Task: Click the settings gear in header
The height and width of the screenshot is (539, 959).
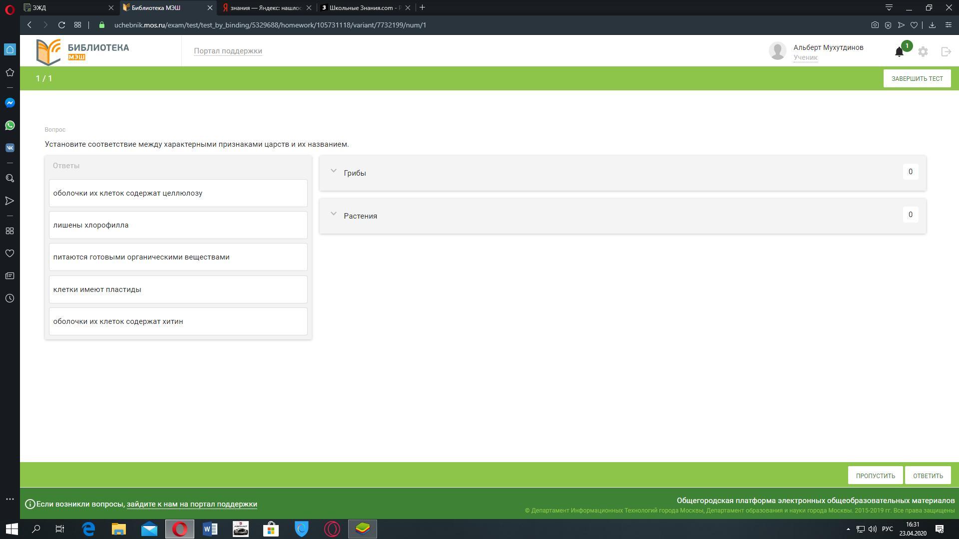Action: [923, 51]
